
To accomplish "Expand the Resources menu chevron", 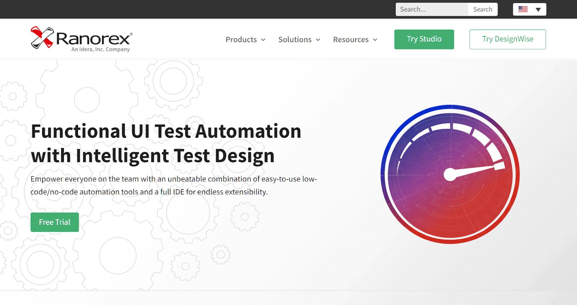I will 375,40.
